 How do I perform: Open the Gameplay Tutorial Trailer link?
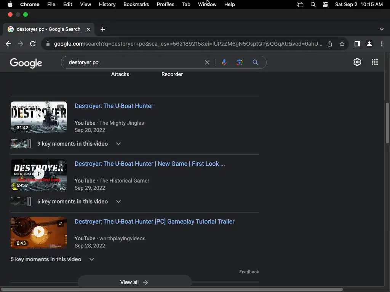[x=155, y=222]
